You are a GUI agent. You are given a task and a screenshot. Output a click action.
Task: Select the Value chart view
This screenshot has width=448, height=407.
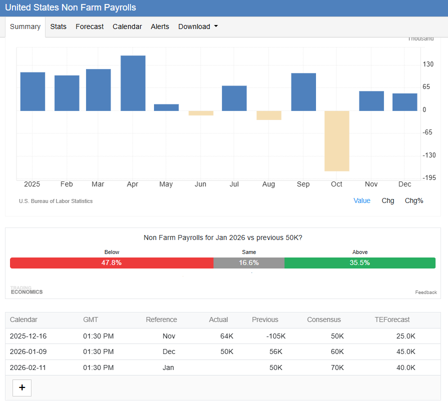coord(361,200)
